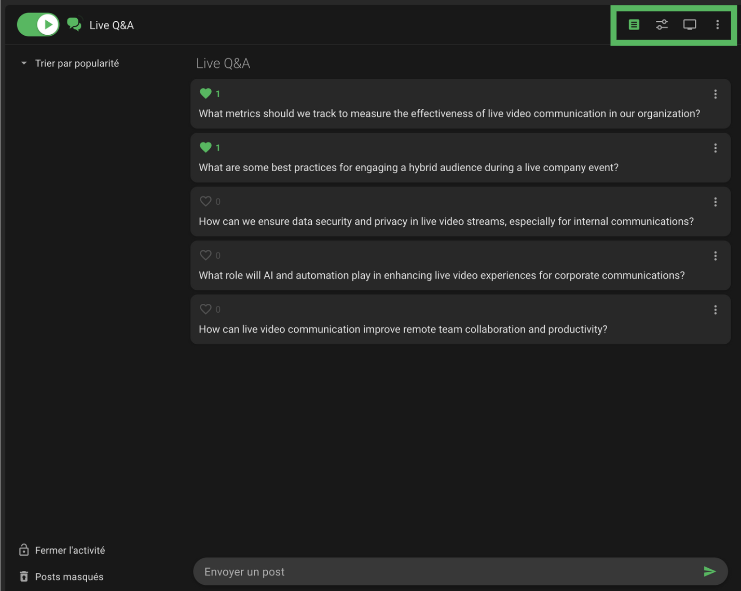Open options menu for remote collaboration question
The image size is (741, 591).
(x=715, y=309)
